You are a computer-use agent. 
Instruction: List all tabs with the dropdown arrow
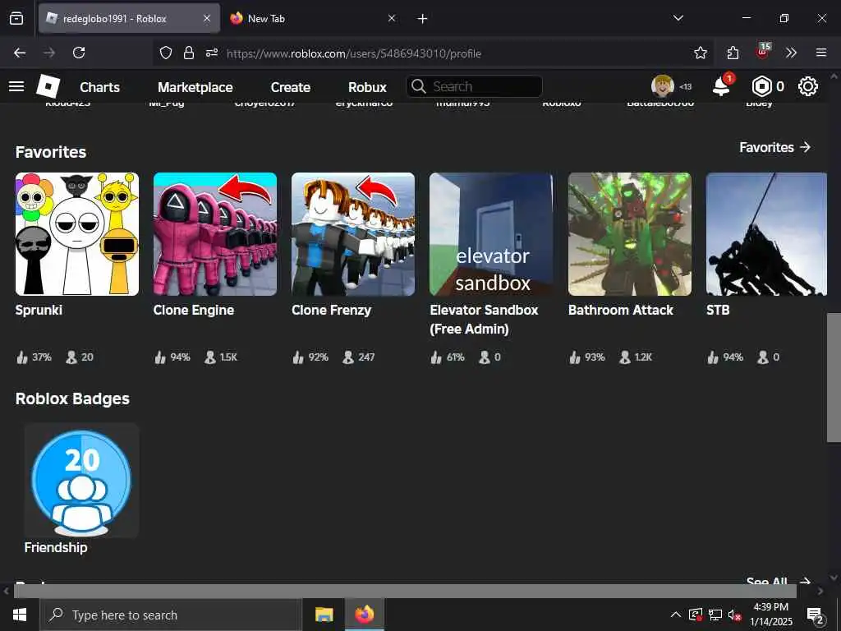(678, 19)
